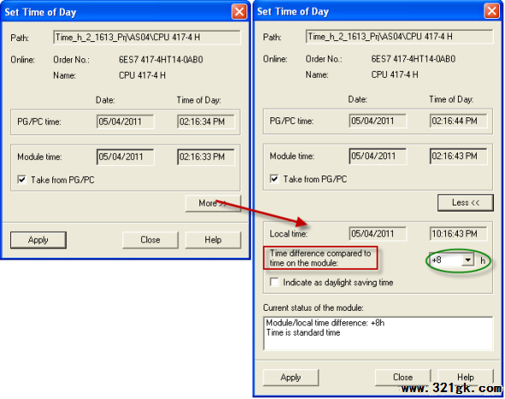Screen dimensions: 505x399
Task: Click Apply in the left dialog
Action: [x=39, y=240]
